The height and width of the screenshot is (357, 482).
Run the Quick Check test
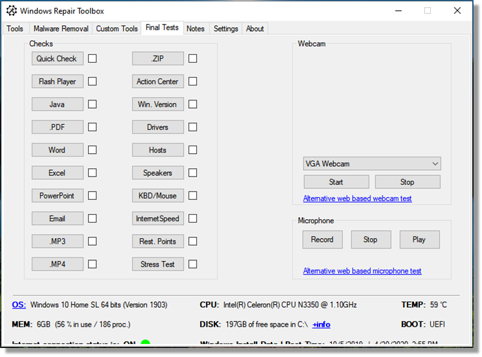[x=58, y=58]
